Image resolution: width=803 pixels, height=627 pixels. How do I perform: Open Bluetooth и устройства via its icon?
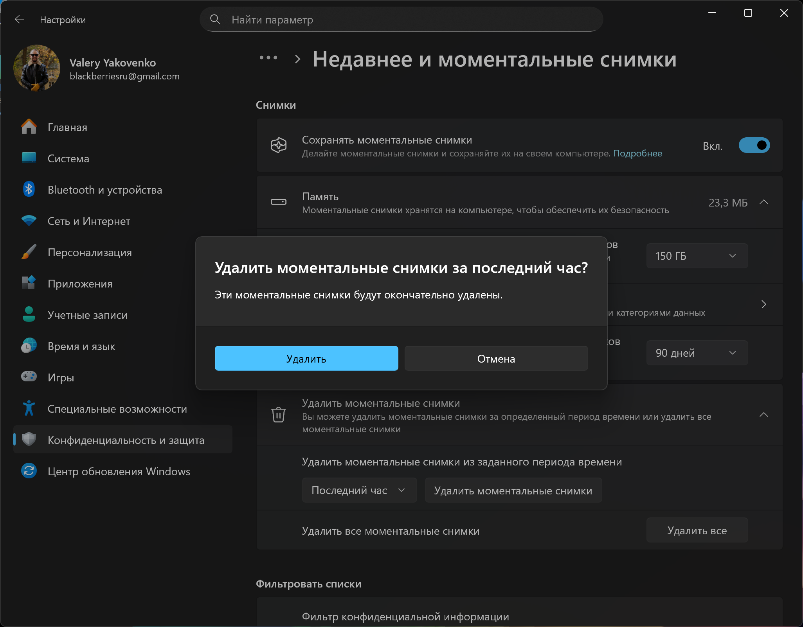pos(29,190)
